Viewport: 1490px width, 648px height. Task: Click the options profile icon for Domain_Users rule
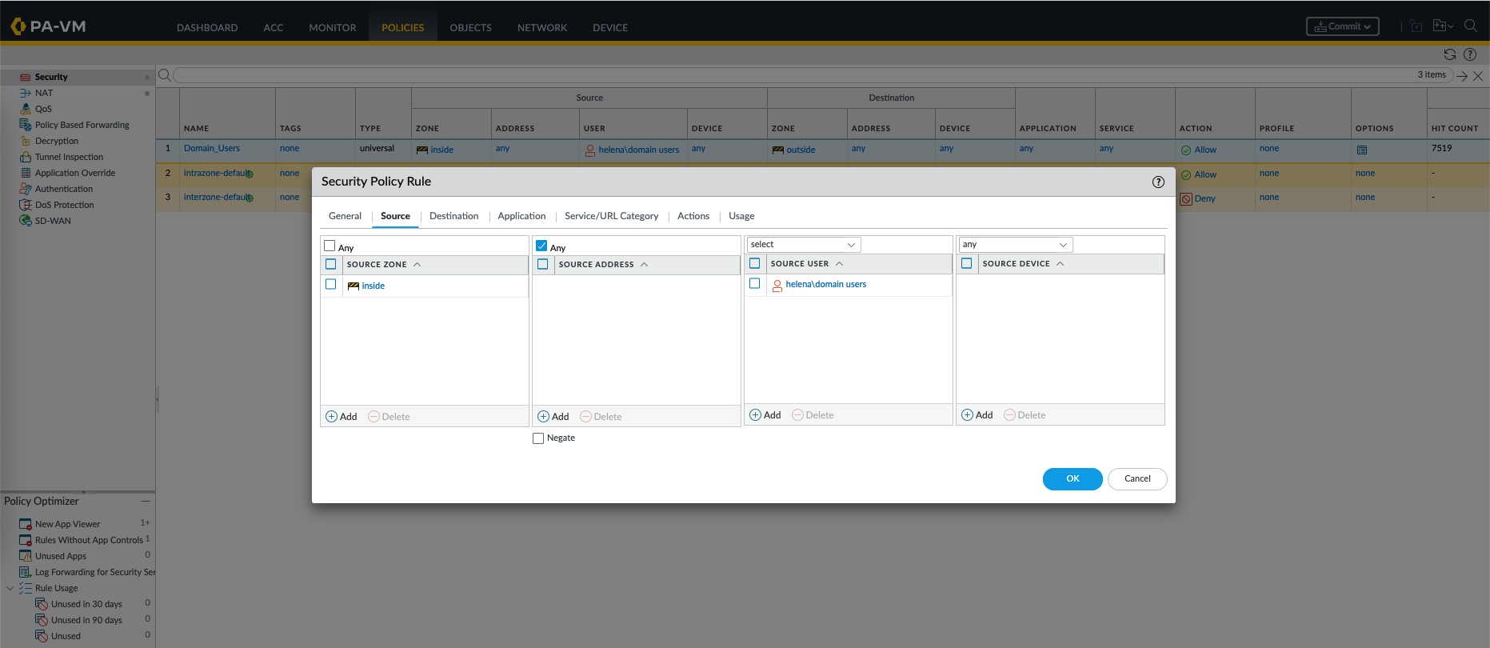pyautogui.click(x=1362, y=150)
